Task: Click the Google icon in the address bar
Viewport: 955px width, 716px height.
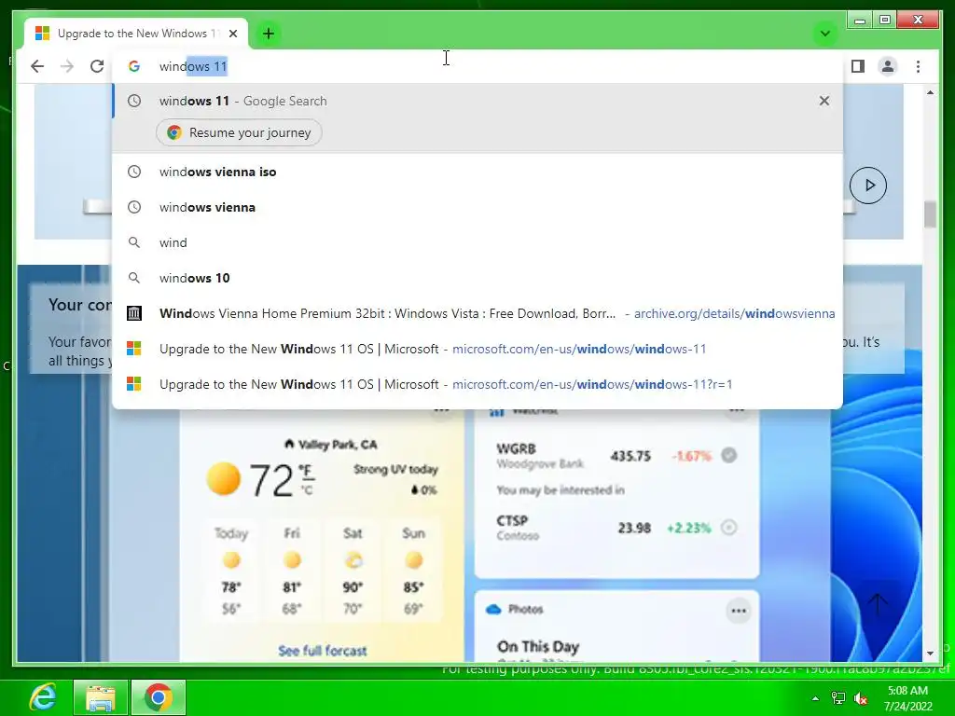Action: (x=134, y=66)
